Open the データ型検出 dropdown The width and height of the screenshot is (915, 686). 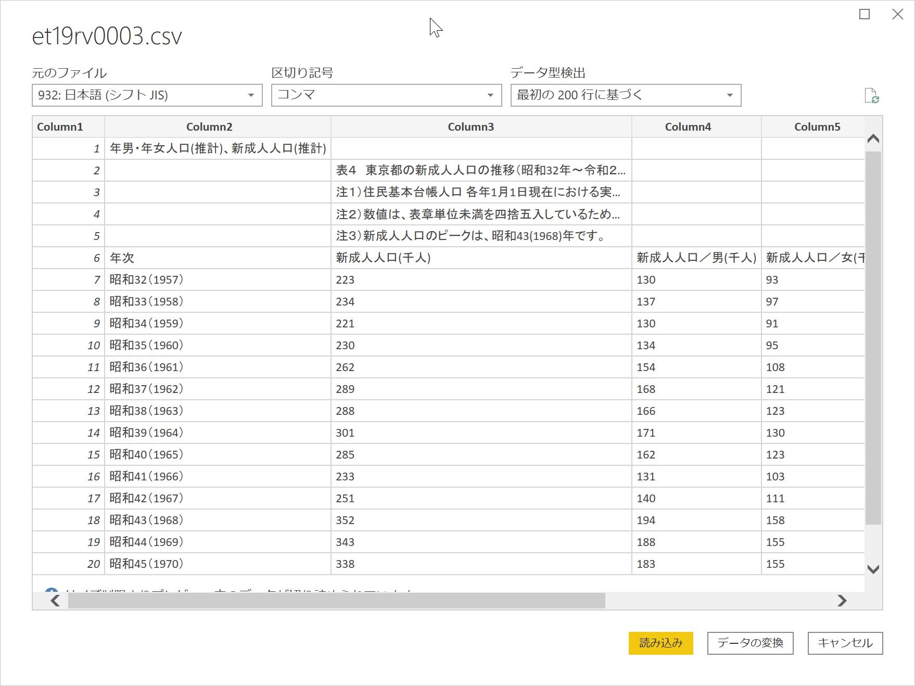tap(626, 95)
